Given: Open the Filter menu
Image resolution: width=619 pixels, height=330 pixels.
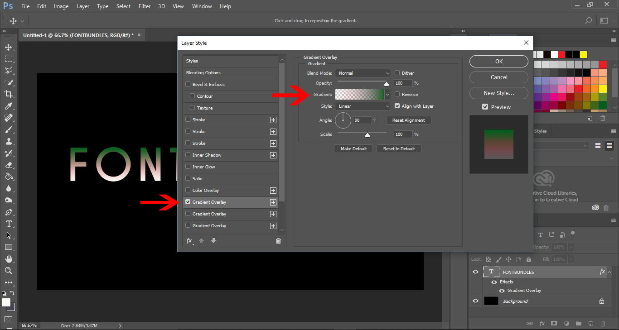Looking at the screenshot, I should tap(145, 6).
